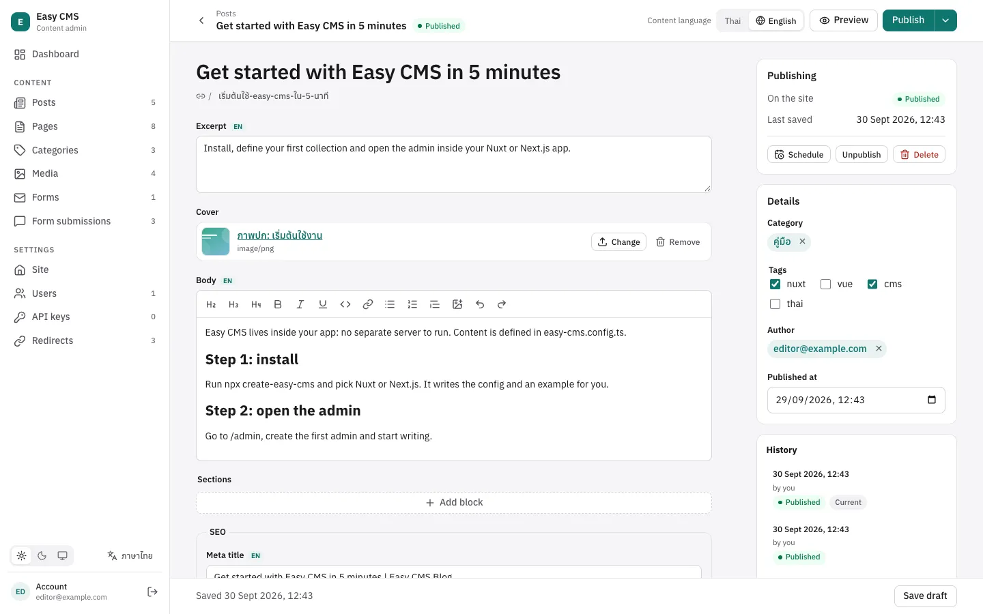Unpublish this post
This screenshot has height=614, width=983.
pyautogui.click(x=861, y=155)
